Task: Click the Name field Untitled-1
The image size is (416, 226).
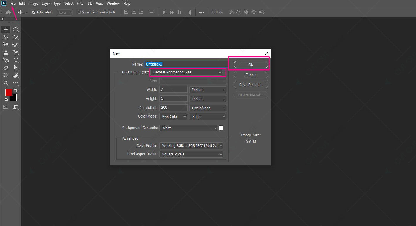Action: point(186,64)
